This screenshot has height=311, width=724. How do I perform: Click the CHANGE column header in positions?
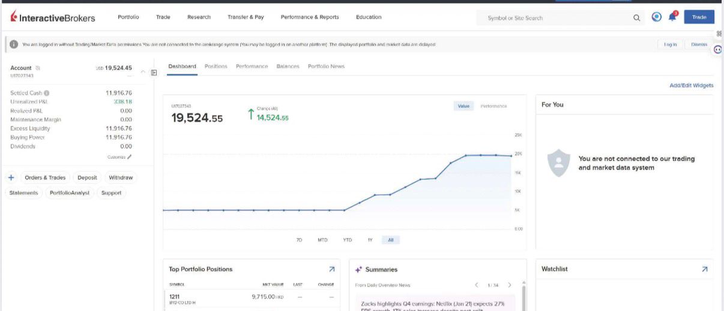(x=326, y=285)
